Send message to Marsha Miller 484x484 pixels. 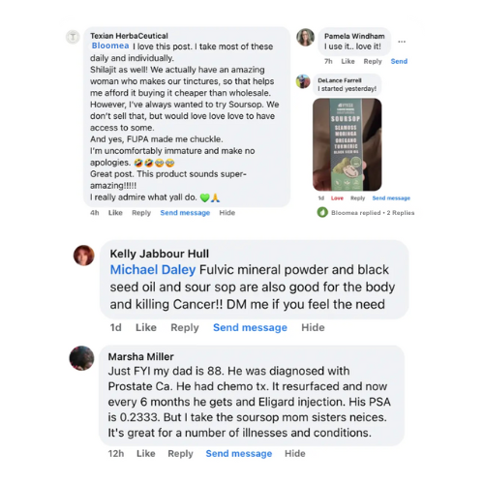click(x=239, y=454)
